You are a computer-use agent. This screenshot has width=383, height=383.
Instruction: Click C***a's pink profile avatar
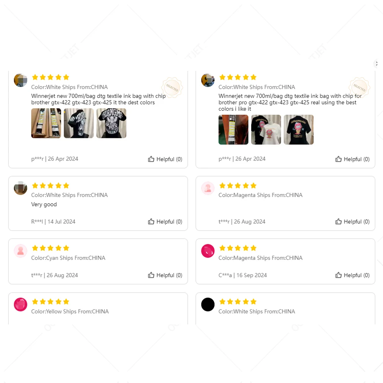pyautogui.click(x=208, y=251)
